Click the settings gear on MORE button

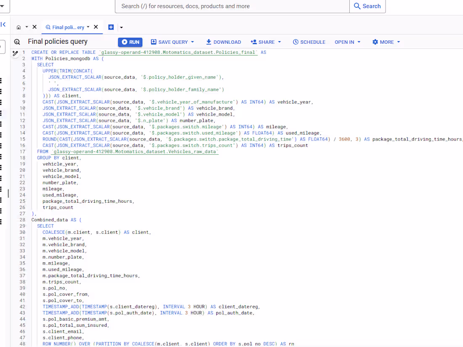(x=375, y=42)
